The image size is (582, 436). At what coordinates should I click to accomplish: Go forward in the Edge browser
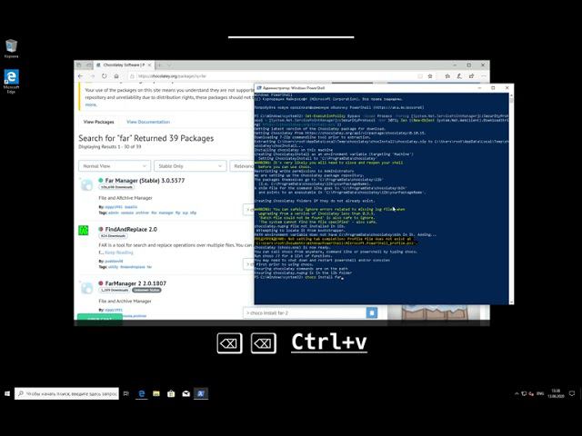pos(93,76)
